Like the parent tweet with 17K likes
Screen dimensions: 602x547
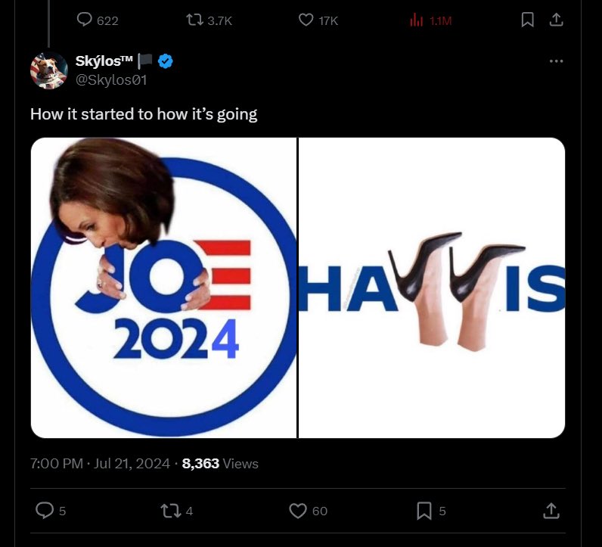(x=318, y=20)
